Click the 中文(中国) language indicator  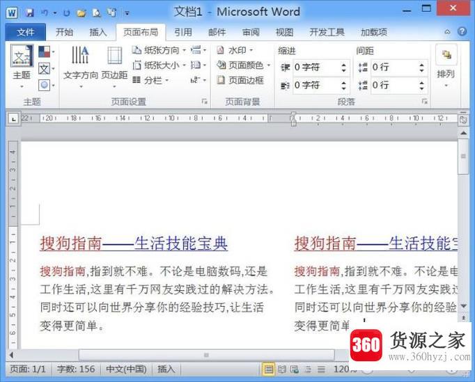126,369
